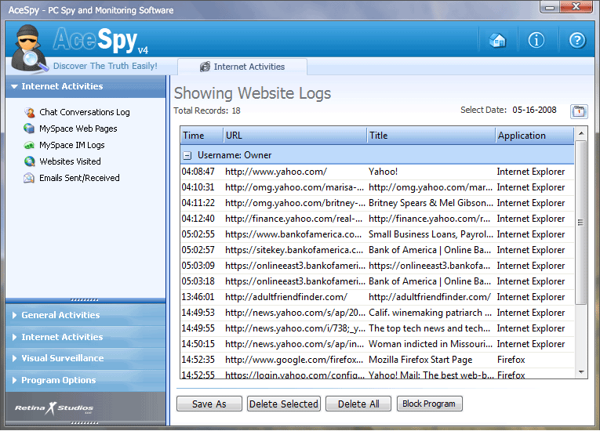
Task: Minimize the AceSpy window
Action: pos(550,7)
